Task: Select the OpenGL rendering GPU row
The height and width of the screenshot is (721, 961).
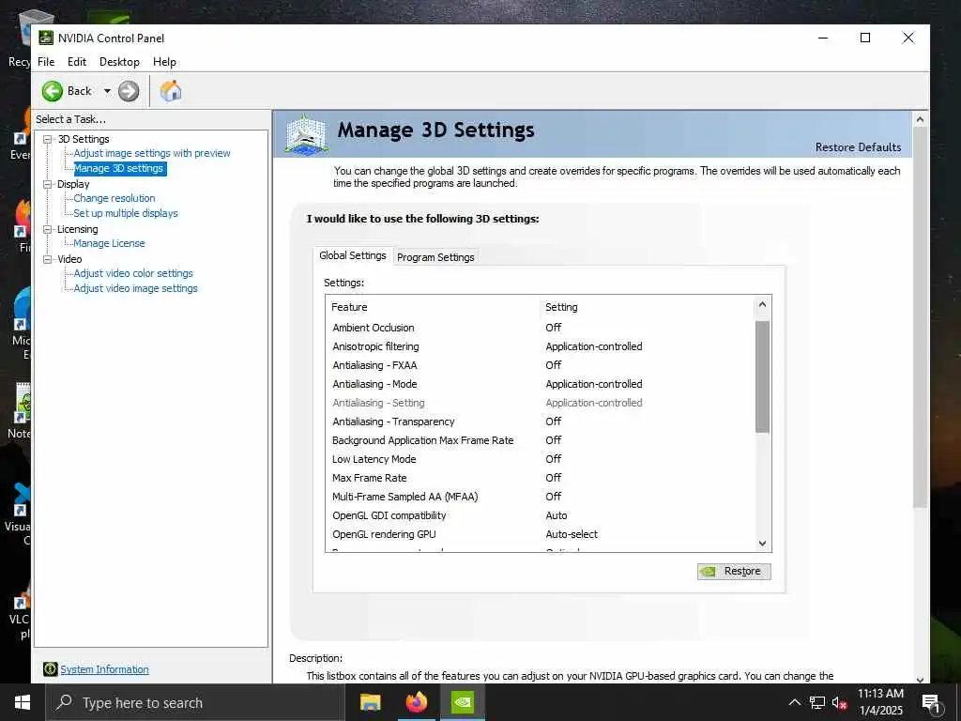Action: (x=541, y=534)
